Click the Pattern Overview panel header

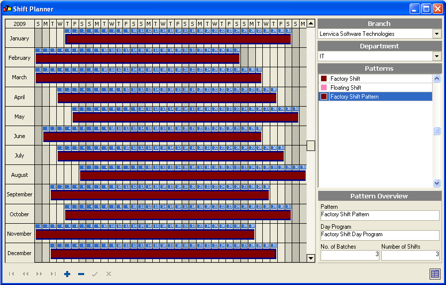[x=379, y=196]
